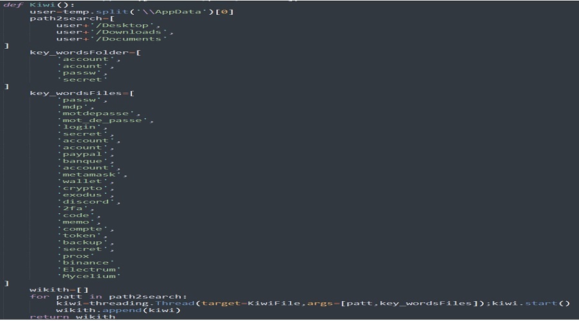Select the '/Desktop' path string

(122, 26)
